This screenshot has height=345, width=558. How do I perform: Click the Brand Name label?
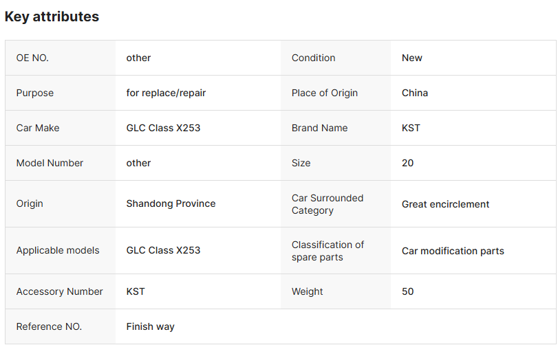point(320,128)
